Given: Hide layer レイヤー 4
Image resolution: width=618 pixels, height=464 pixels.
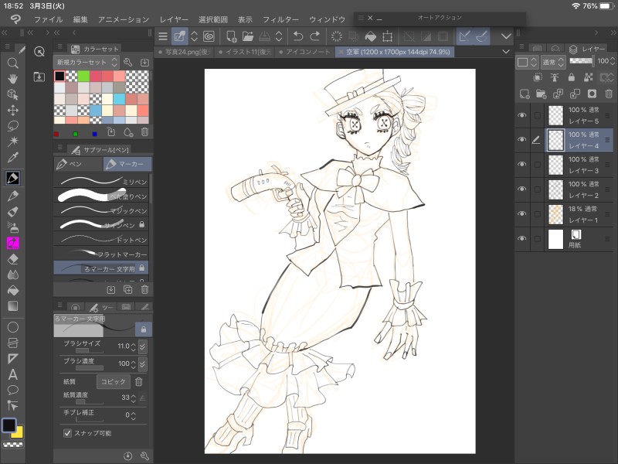Looking at the screenshot, I should [x=522, y=139].
